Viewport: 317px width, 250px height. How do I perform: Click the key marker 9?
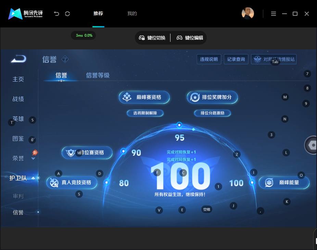click(x=306, y=104)
